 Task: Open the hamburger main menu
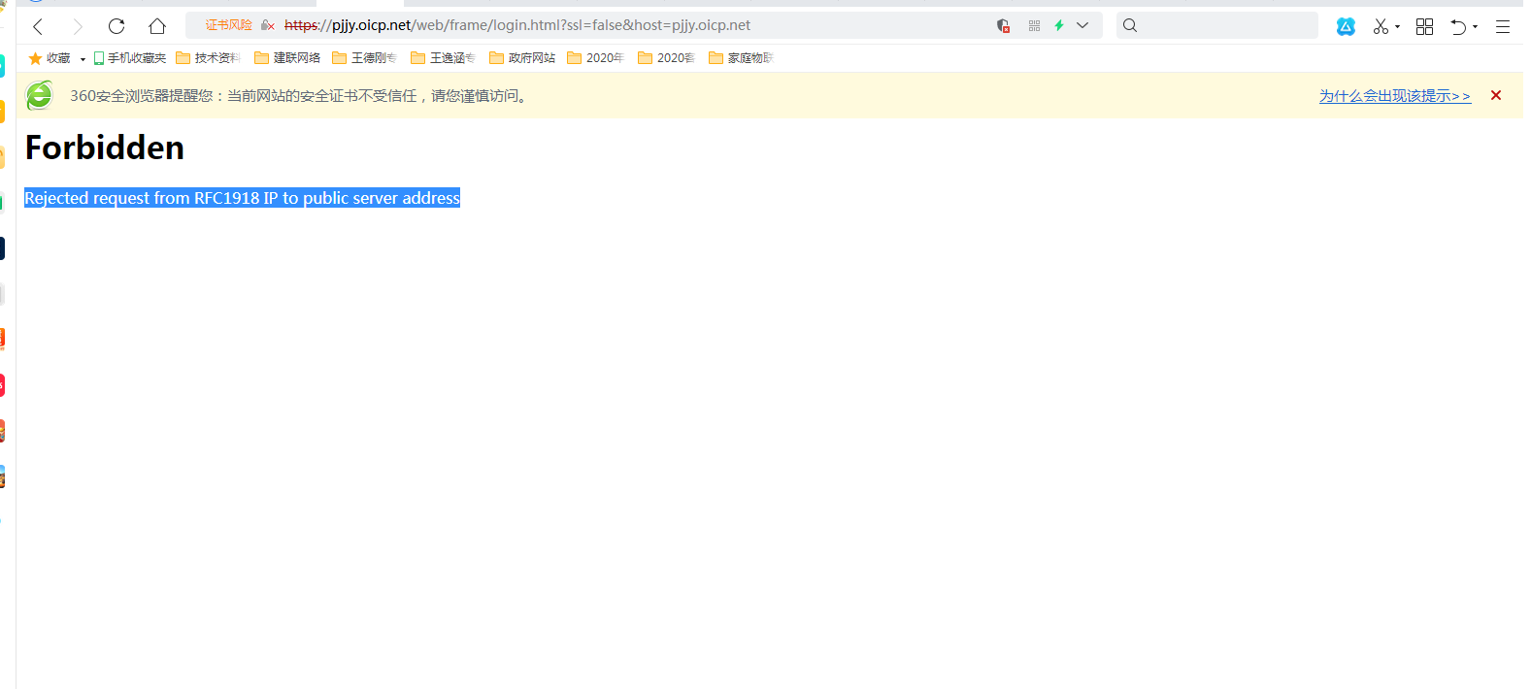point(1503,26)
